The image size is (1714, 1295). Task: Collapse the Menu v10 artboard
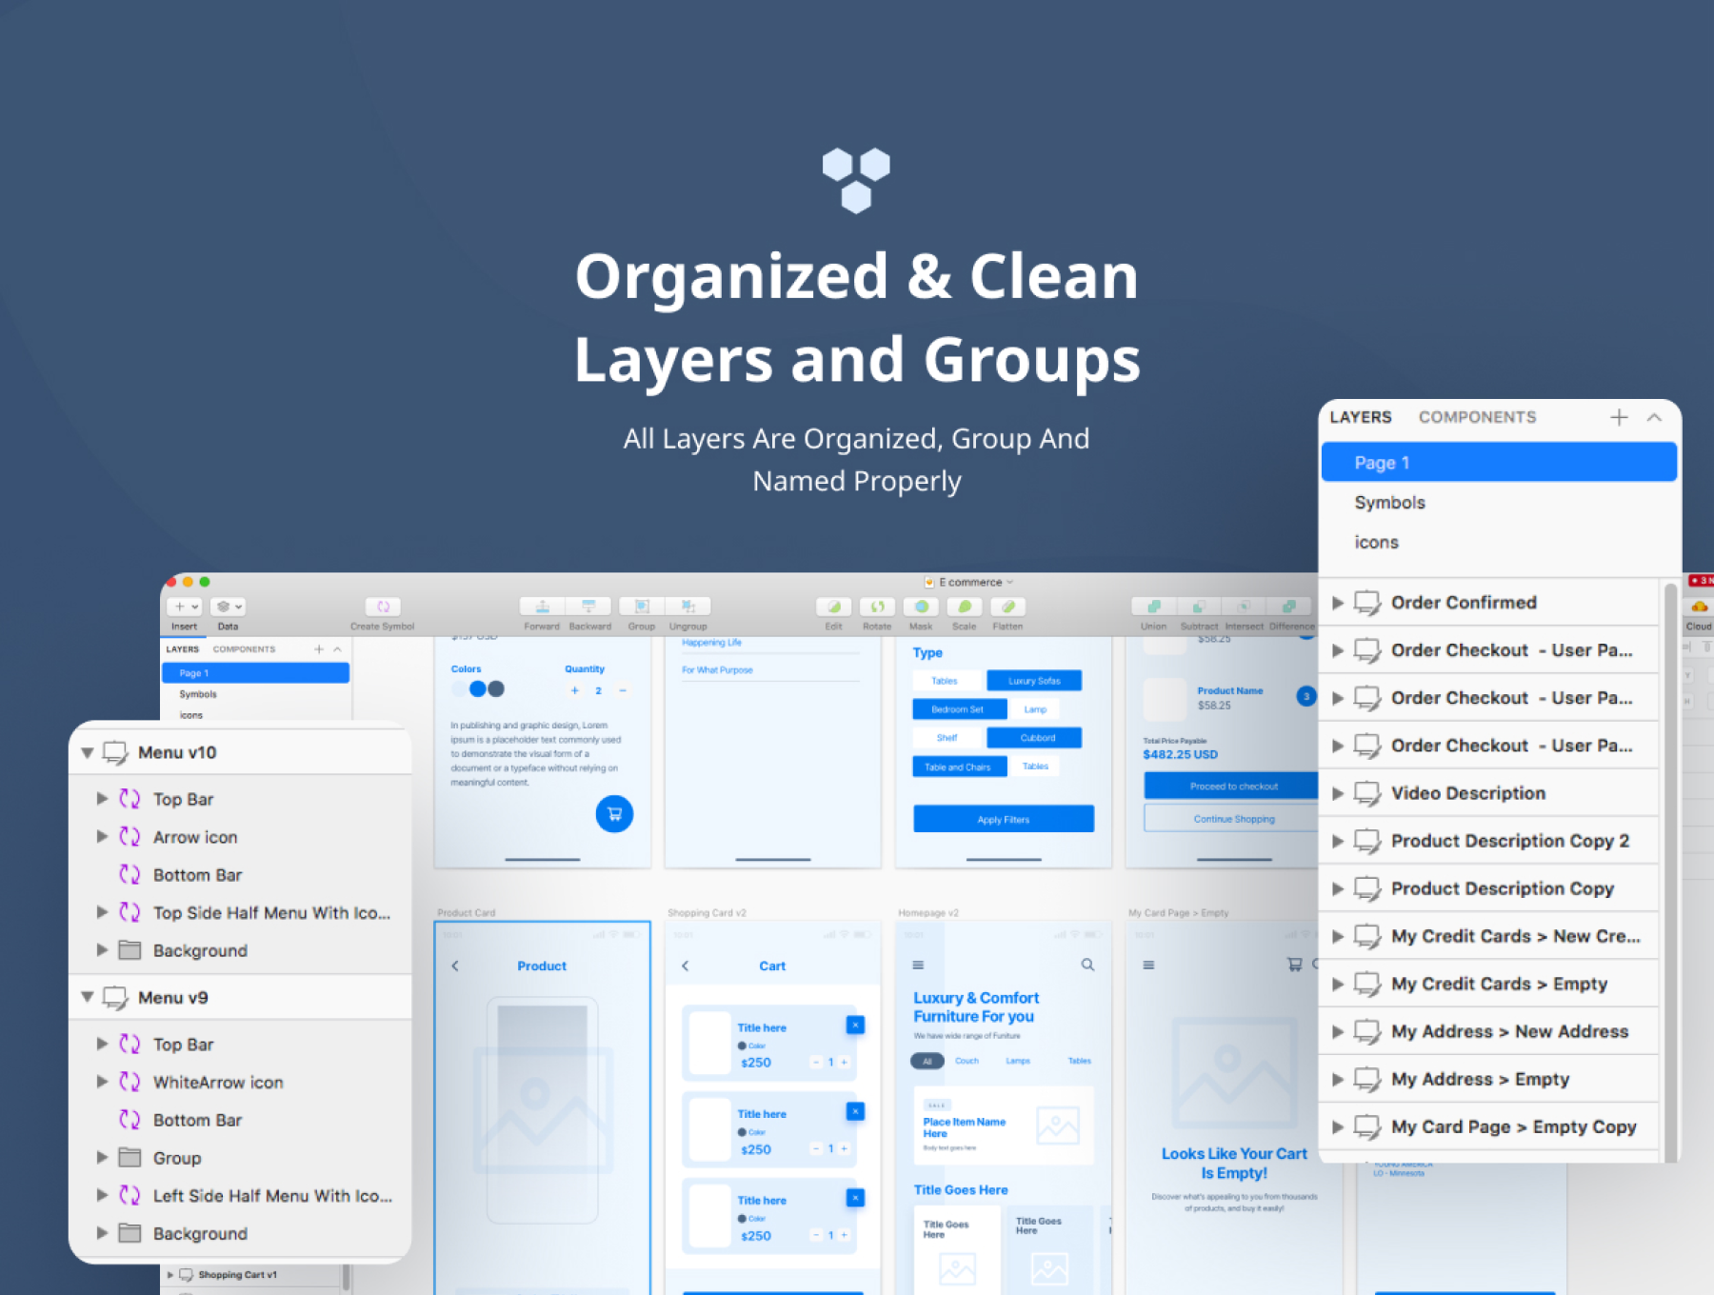88,753
